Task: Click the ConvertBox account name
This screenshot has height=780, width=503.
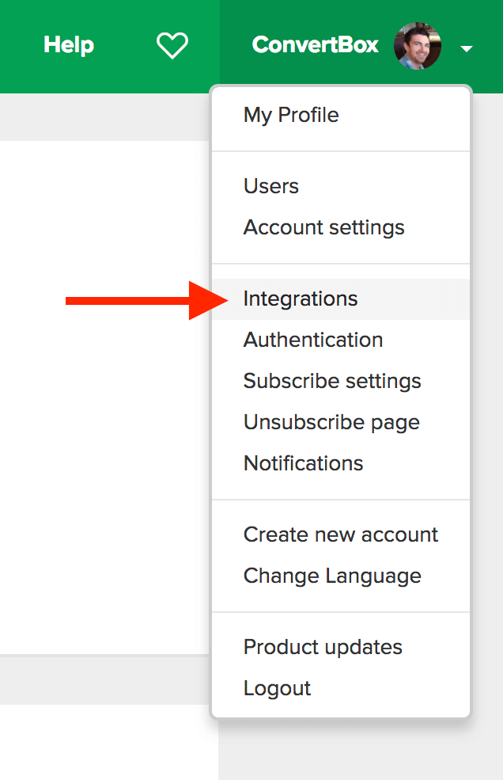Action: (x=315, y=45)
